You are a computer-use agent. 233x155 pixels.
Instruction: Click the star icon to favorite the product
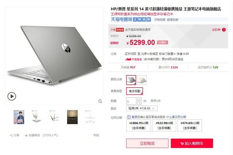coord(26,135)
